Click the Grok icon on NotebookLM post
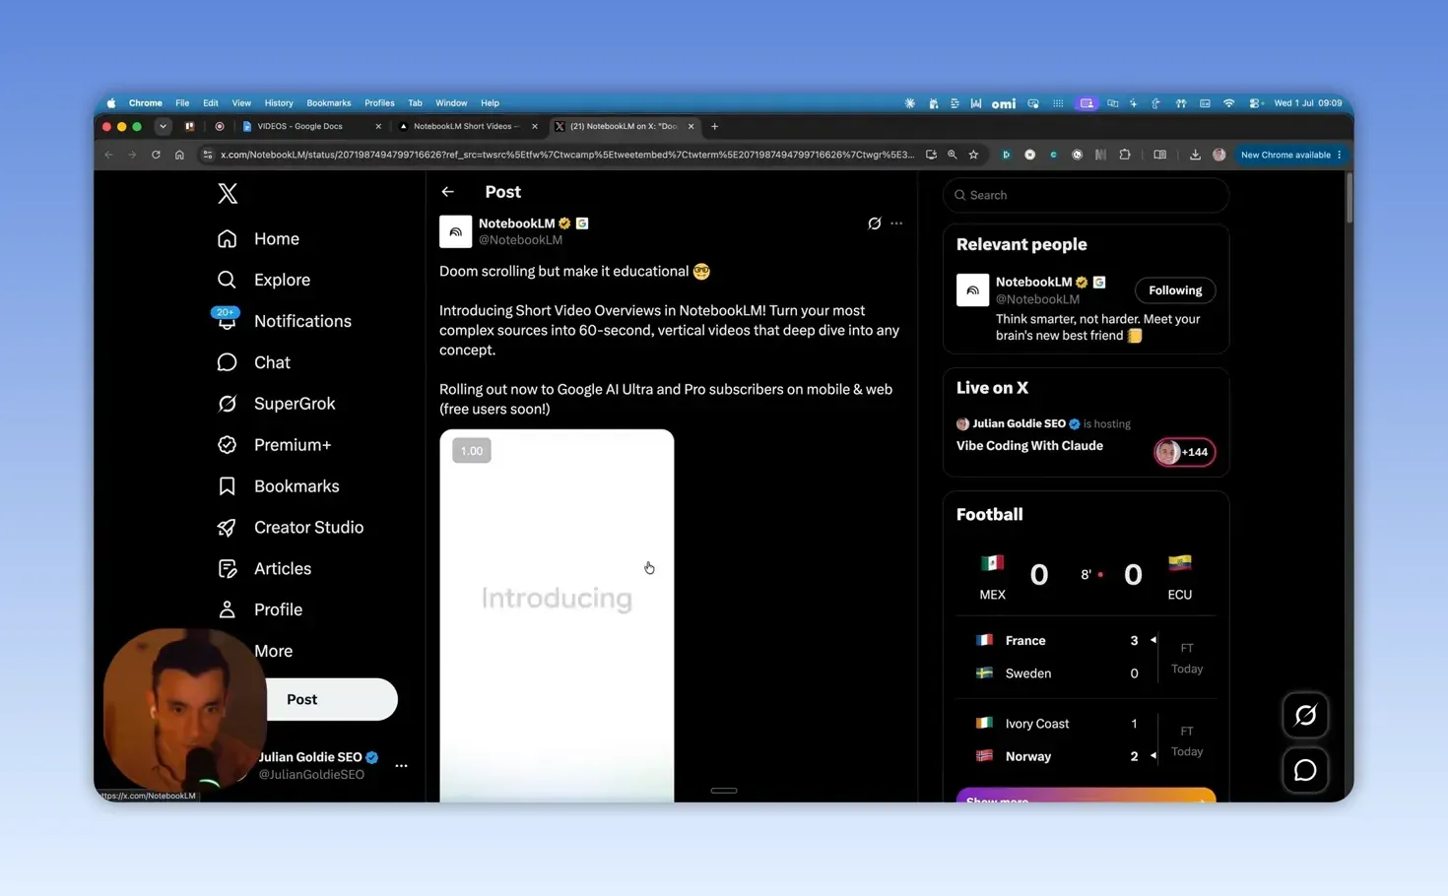This screenshot has width=1448, height=896. (874, 224)
